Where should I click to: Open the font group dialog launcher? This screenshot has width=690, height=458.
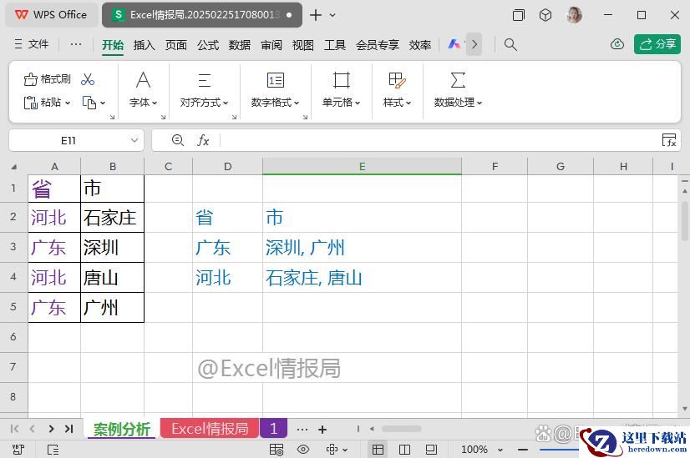pyautogui.click(x=163, y=117)
